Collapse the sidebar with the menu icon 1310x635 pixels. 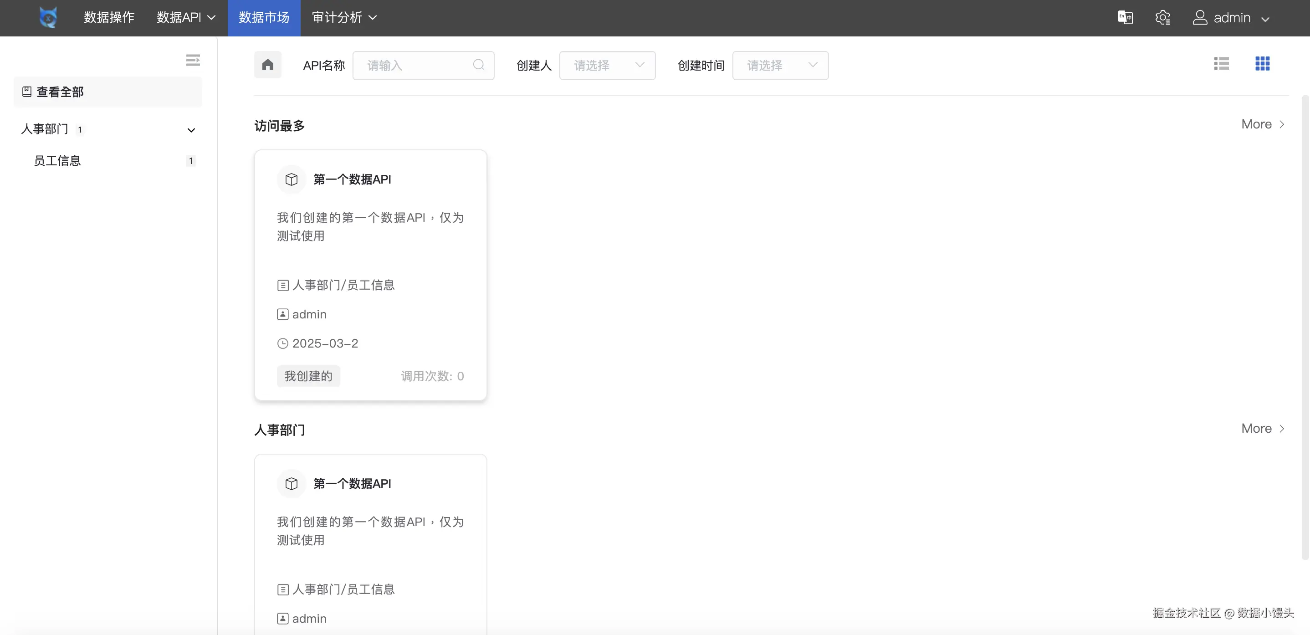pos(193,60)
